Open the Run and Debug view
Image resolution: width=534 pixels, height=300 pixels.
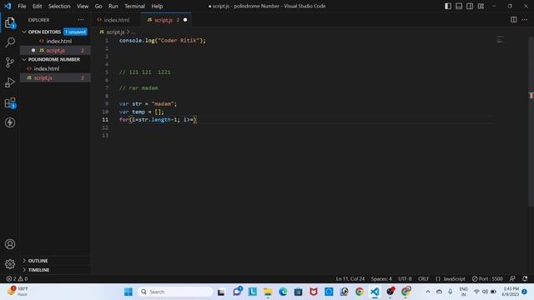click(x=10, y=82)
